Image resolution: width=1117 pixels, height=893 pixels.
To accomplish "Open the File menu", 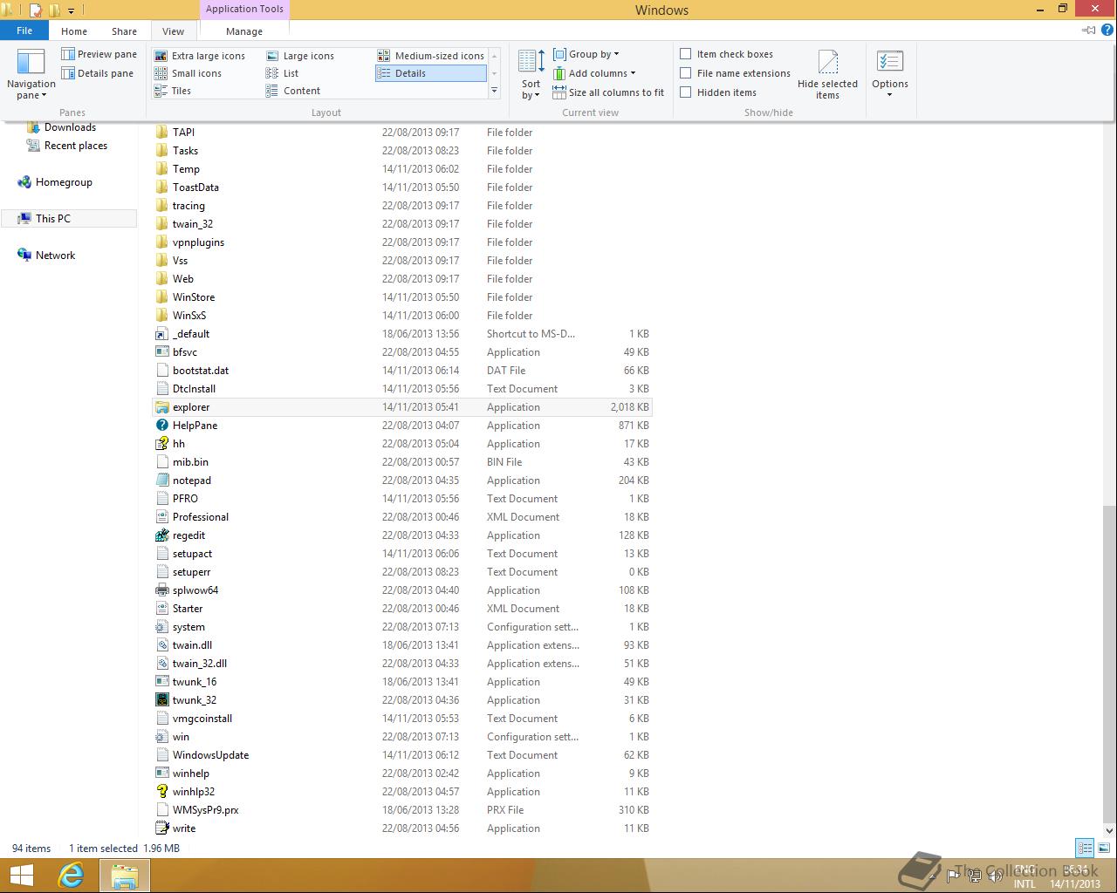I will 24,31.
